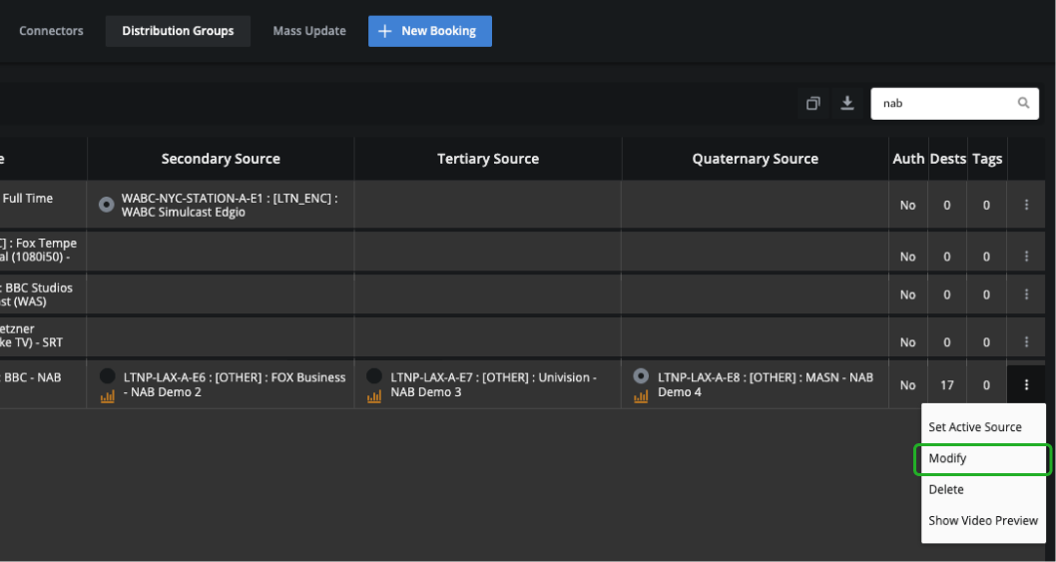The height and width of the screenshot is (562, 1056).
Task: Open kebab menu for SRT row
Action: click(x=1026, y=341)
